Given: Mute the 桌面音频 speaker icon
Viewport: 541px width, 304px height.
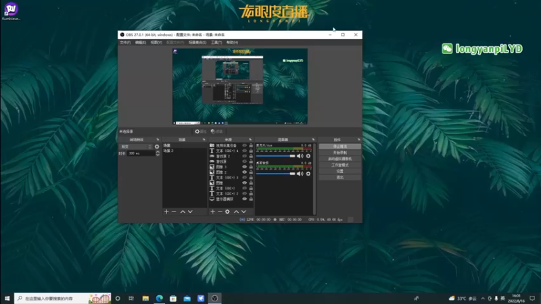Looking at the screenshot, I should (x=300, y=174).
